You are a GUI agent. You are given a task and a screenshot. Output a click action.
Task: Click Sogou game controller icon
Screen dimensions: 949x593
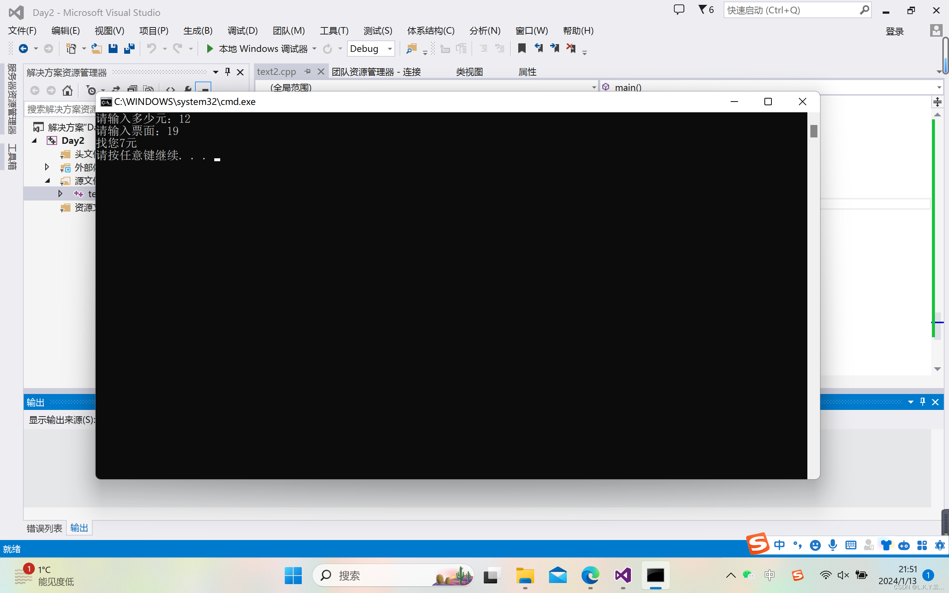(904, 545)
